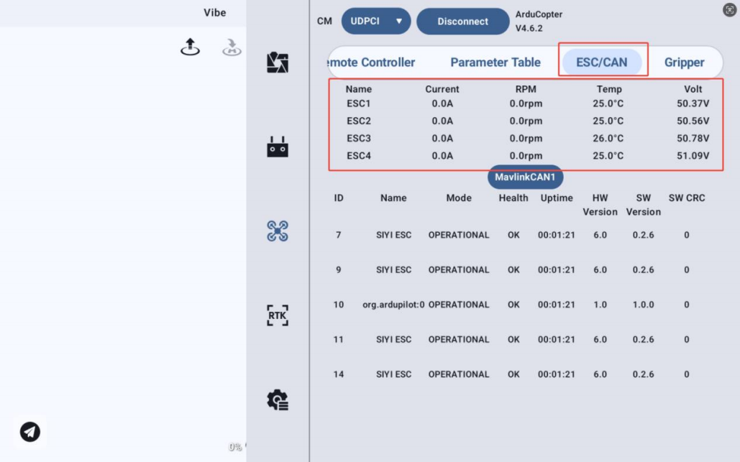Select the Vibe label at top

pyautogui.click(x=214, y=12)
